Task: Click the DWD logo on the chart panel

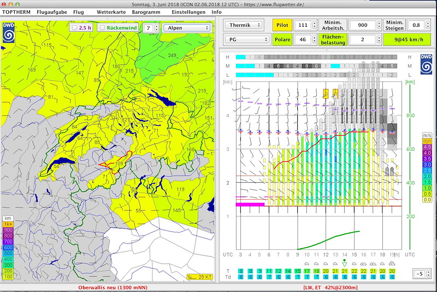Action: [426, 64]
